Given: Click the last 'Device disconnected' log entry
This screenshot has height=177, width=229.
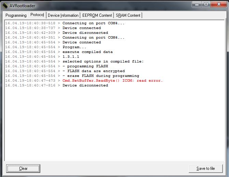Looking at the screenshot, I should (57, 85).
